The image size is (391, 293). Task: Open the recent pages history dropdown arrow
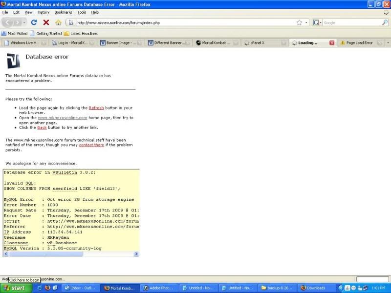pos(24,22)
